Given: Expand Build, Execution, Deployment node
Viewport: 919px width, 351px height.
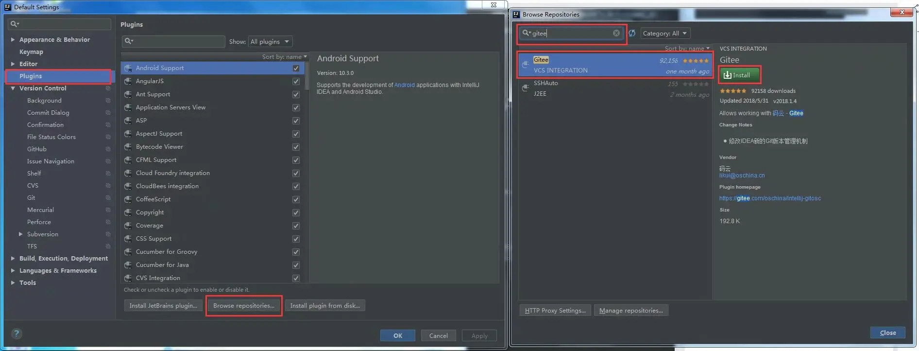Looking at the screenshot, I should [13, 259].
